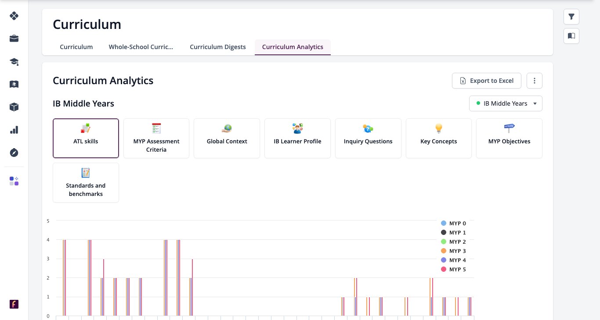Click the filter funnel icon
The width and height of the screenshot is (600, 320).
click(x=571, y=17)
